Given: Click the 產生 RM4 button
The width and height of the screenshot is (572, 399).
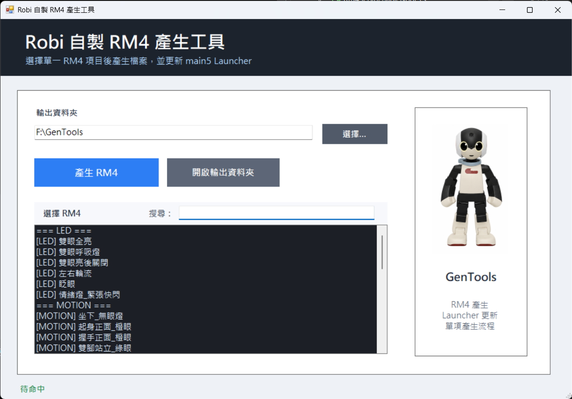Looking at the screenshot, I should click(96, 173).
